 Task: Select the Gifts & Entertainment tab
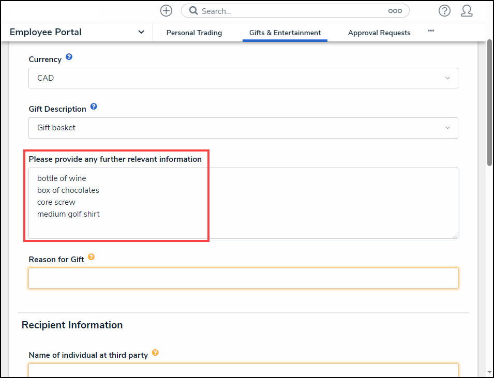pos(285,33)
